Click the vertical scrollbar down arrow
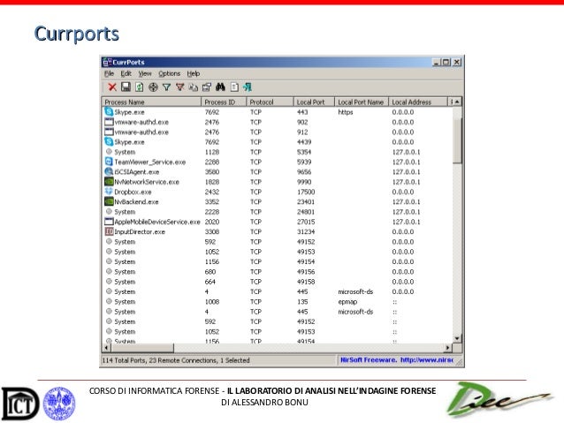Image resolution: width=564 pixels, height=423 pixels. pos(457,338)
